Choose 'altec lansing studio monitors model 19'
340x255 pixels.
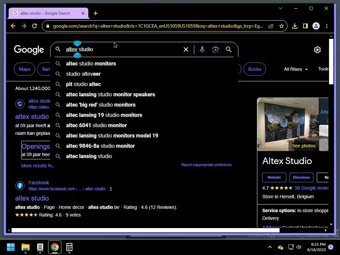point(144,136)
